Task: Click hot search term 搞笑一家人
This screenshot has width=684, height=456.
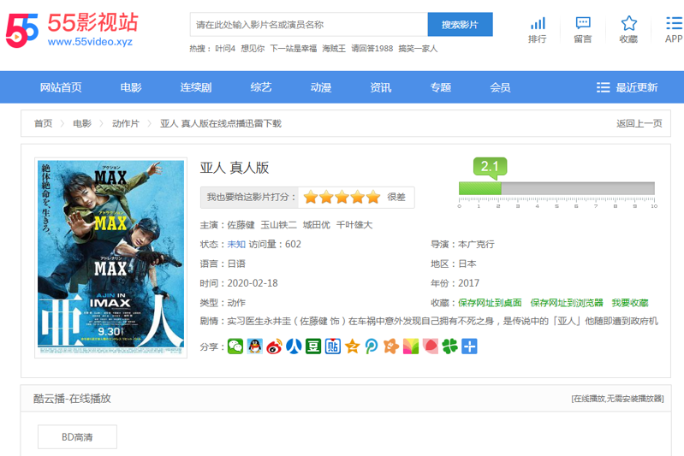Action: click(x=418, y=49)
